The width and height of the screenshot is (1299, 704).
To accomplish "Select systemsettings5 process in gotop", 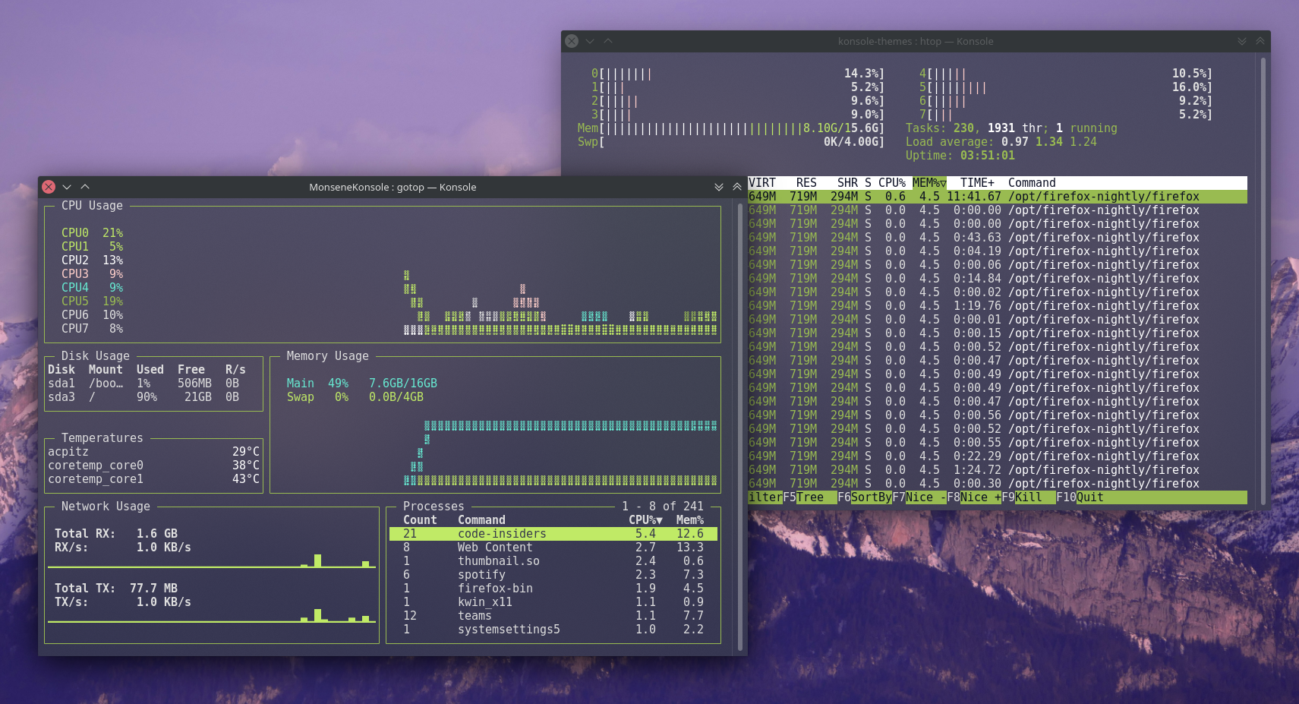I will pos(553,630).
